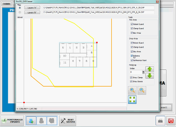Viewport: 176px width, 127px height.
Task: Click the single grey user icon
Action: pos(42,121)
